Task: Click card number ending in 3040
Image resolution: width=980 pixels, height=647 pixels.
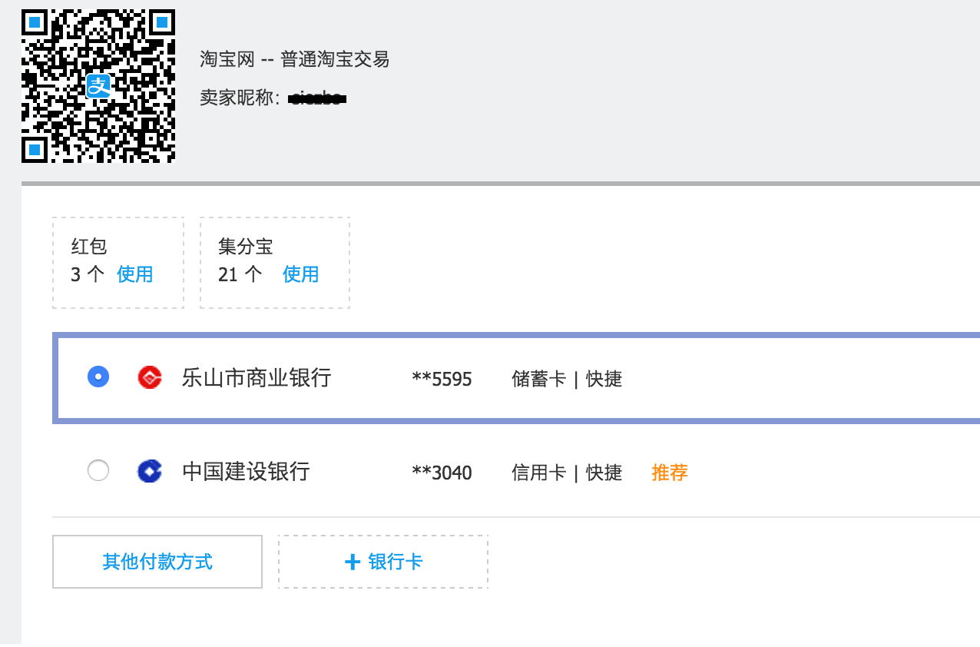Action: point(442,473)
